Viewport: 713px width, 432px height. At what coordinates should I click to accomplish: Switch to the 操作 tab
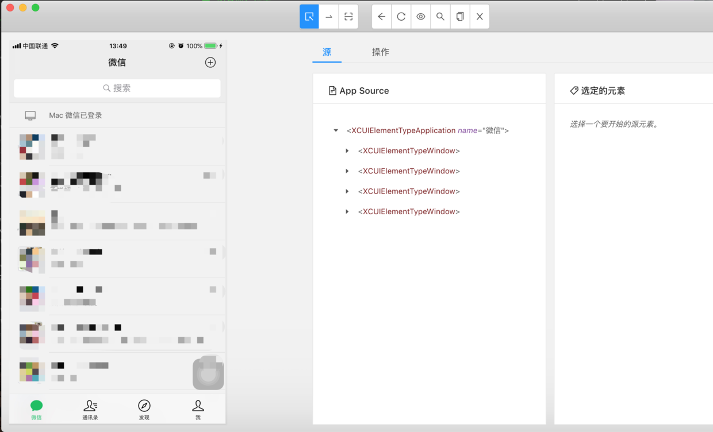click(381, 52)
